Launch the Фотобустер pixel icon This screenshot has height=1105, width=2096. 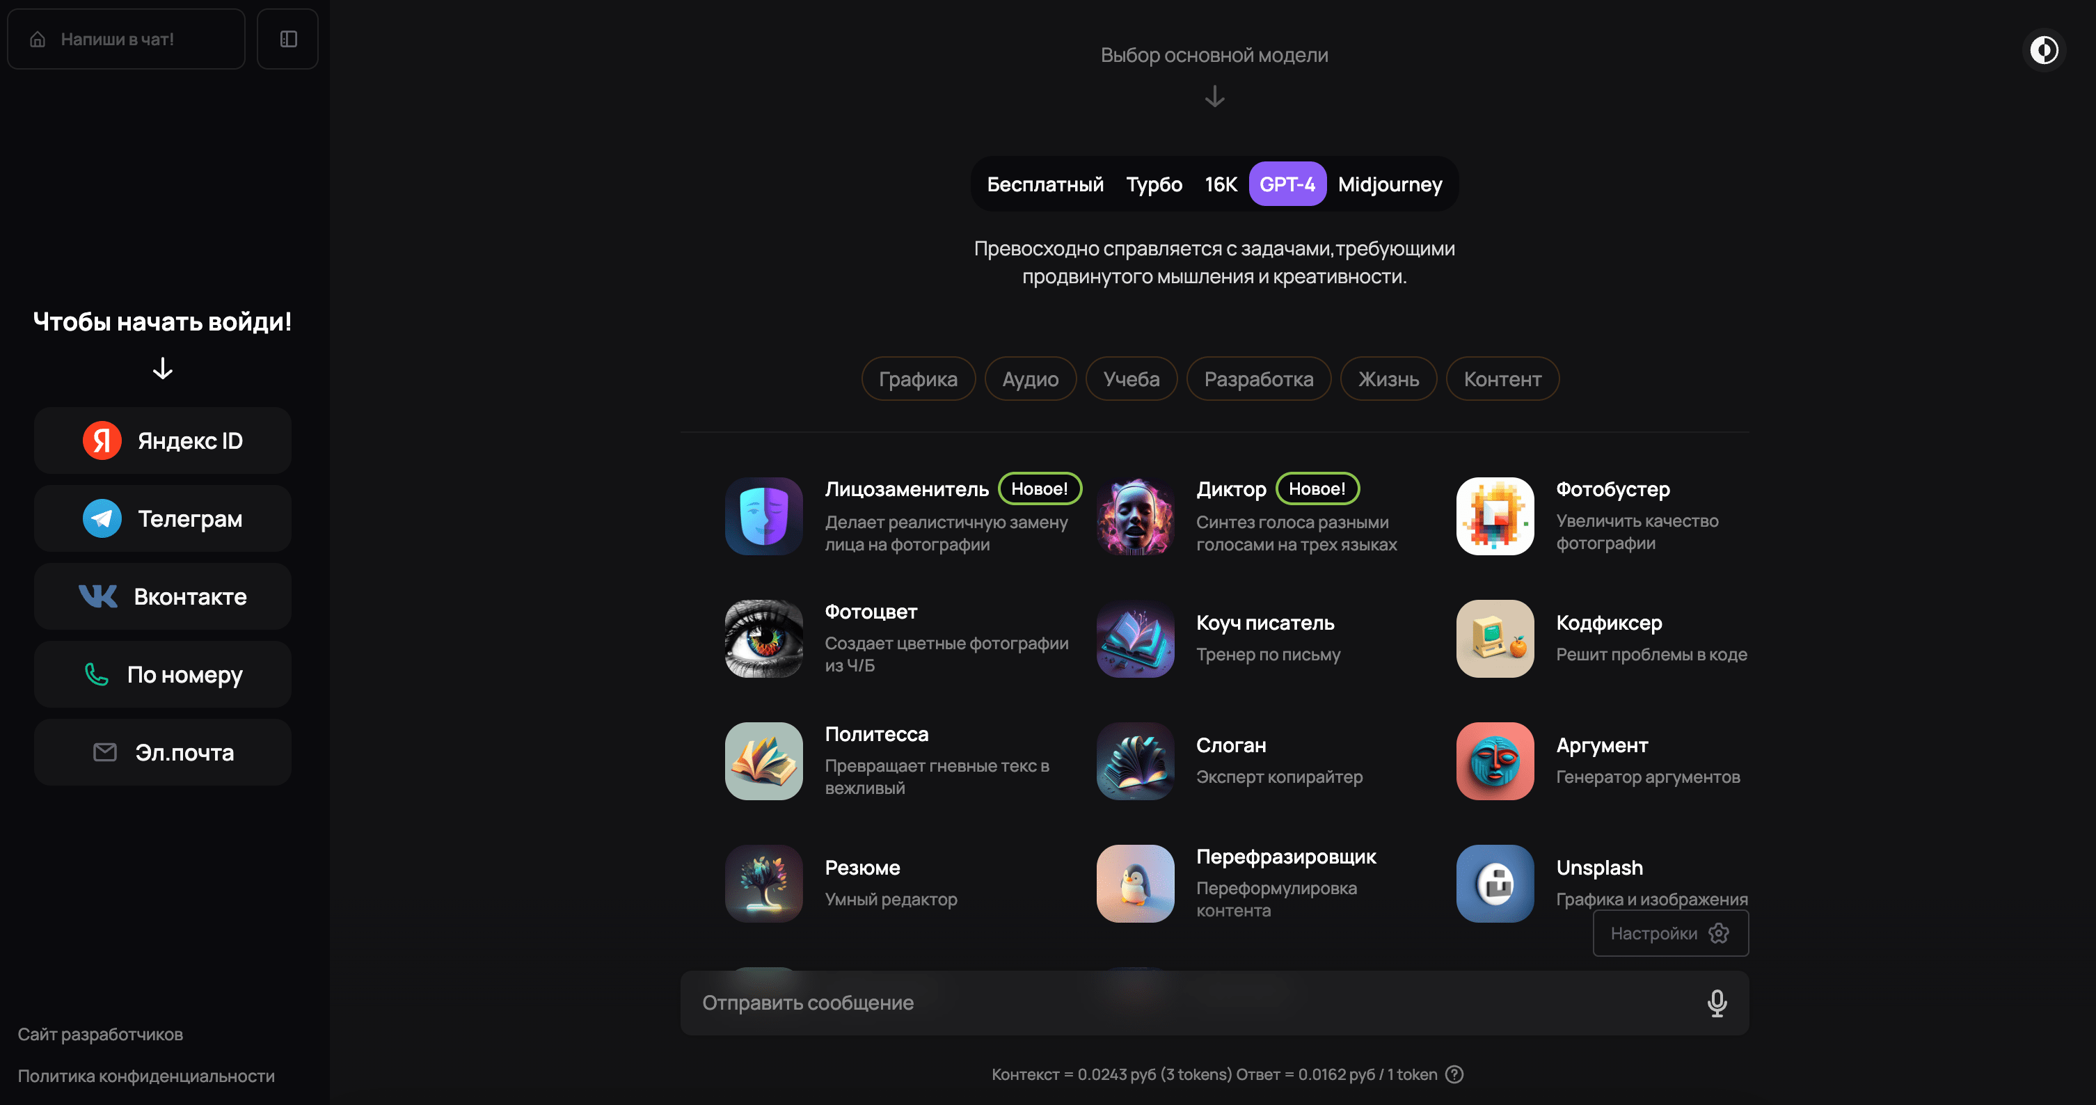click(1495, 516)
